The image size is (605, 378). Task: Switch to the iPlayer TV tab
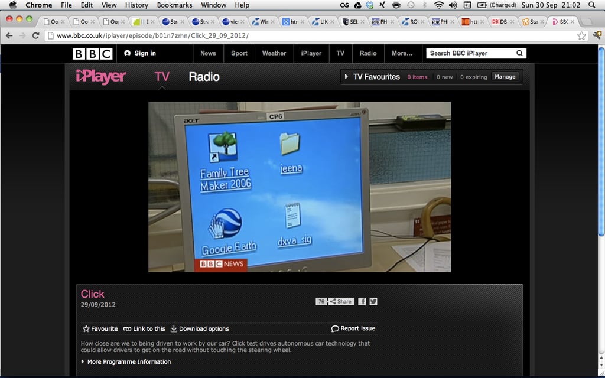[162, 77]
